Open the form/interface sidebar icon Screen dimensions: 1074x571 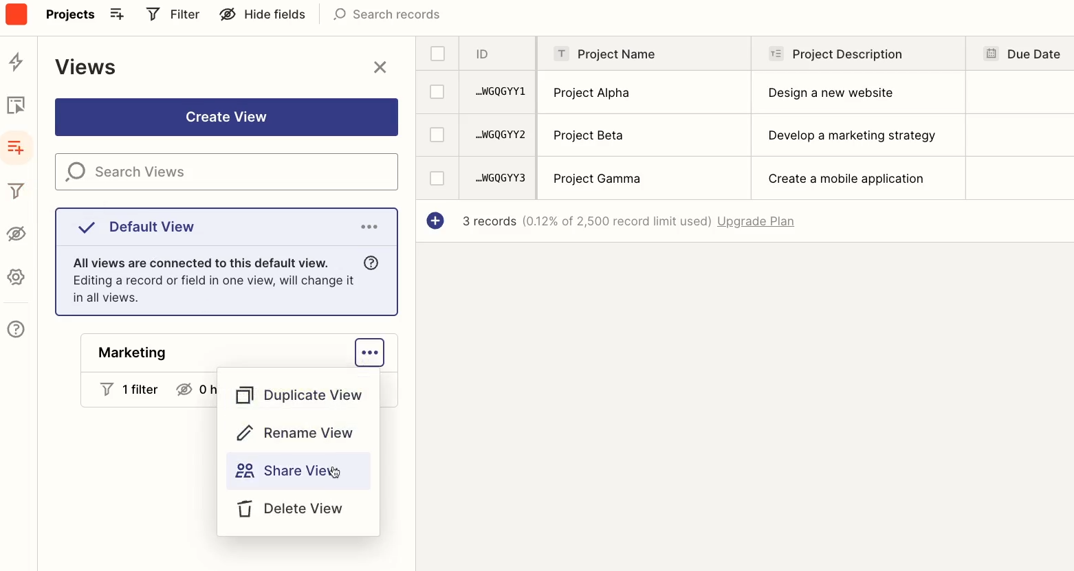16,105
